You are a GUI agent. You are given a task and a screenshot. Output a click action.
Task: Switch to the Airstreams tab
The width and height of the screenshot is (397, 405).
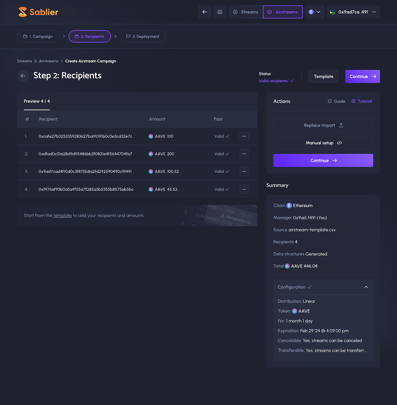(x=283, y=12)
